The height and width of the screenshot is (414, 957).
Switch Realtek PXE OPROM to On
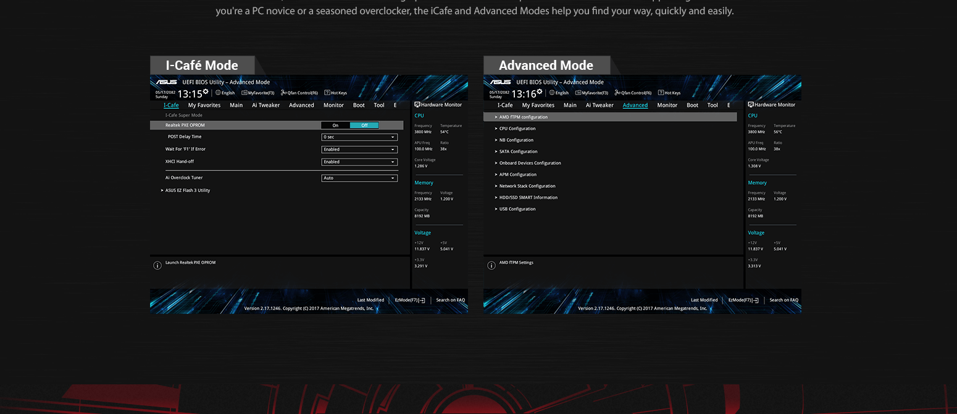(x=335, y=125)
